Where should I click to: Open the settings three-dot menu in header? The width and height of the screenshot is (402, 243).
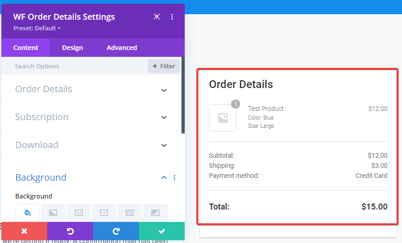tap(172, 17)
